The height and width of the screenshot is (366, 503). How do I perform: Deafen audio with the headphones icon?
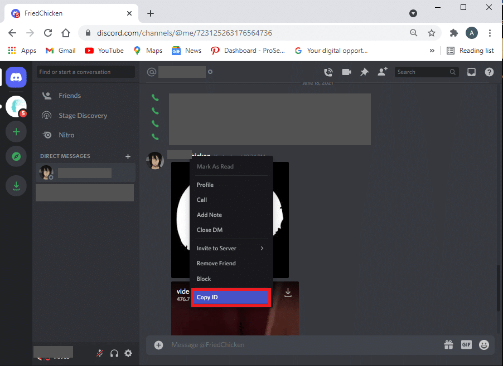(x=114, y=353)
